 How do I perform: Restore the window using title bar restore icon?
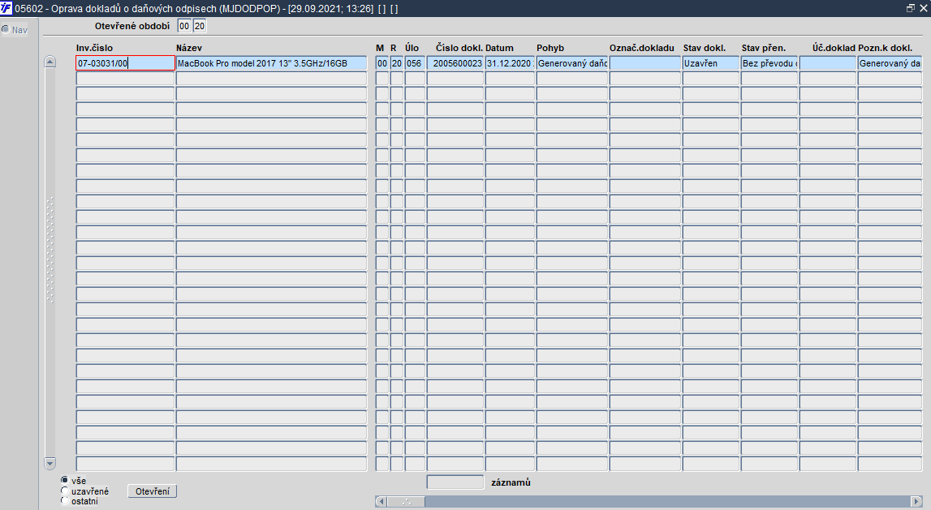pos(910,8)
